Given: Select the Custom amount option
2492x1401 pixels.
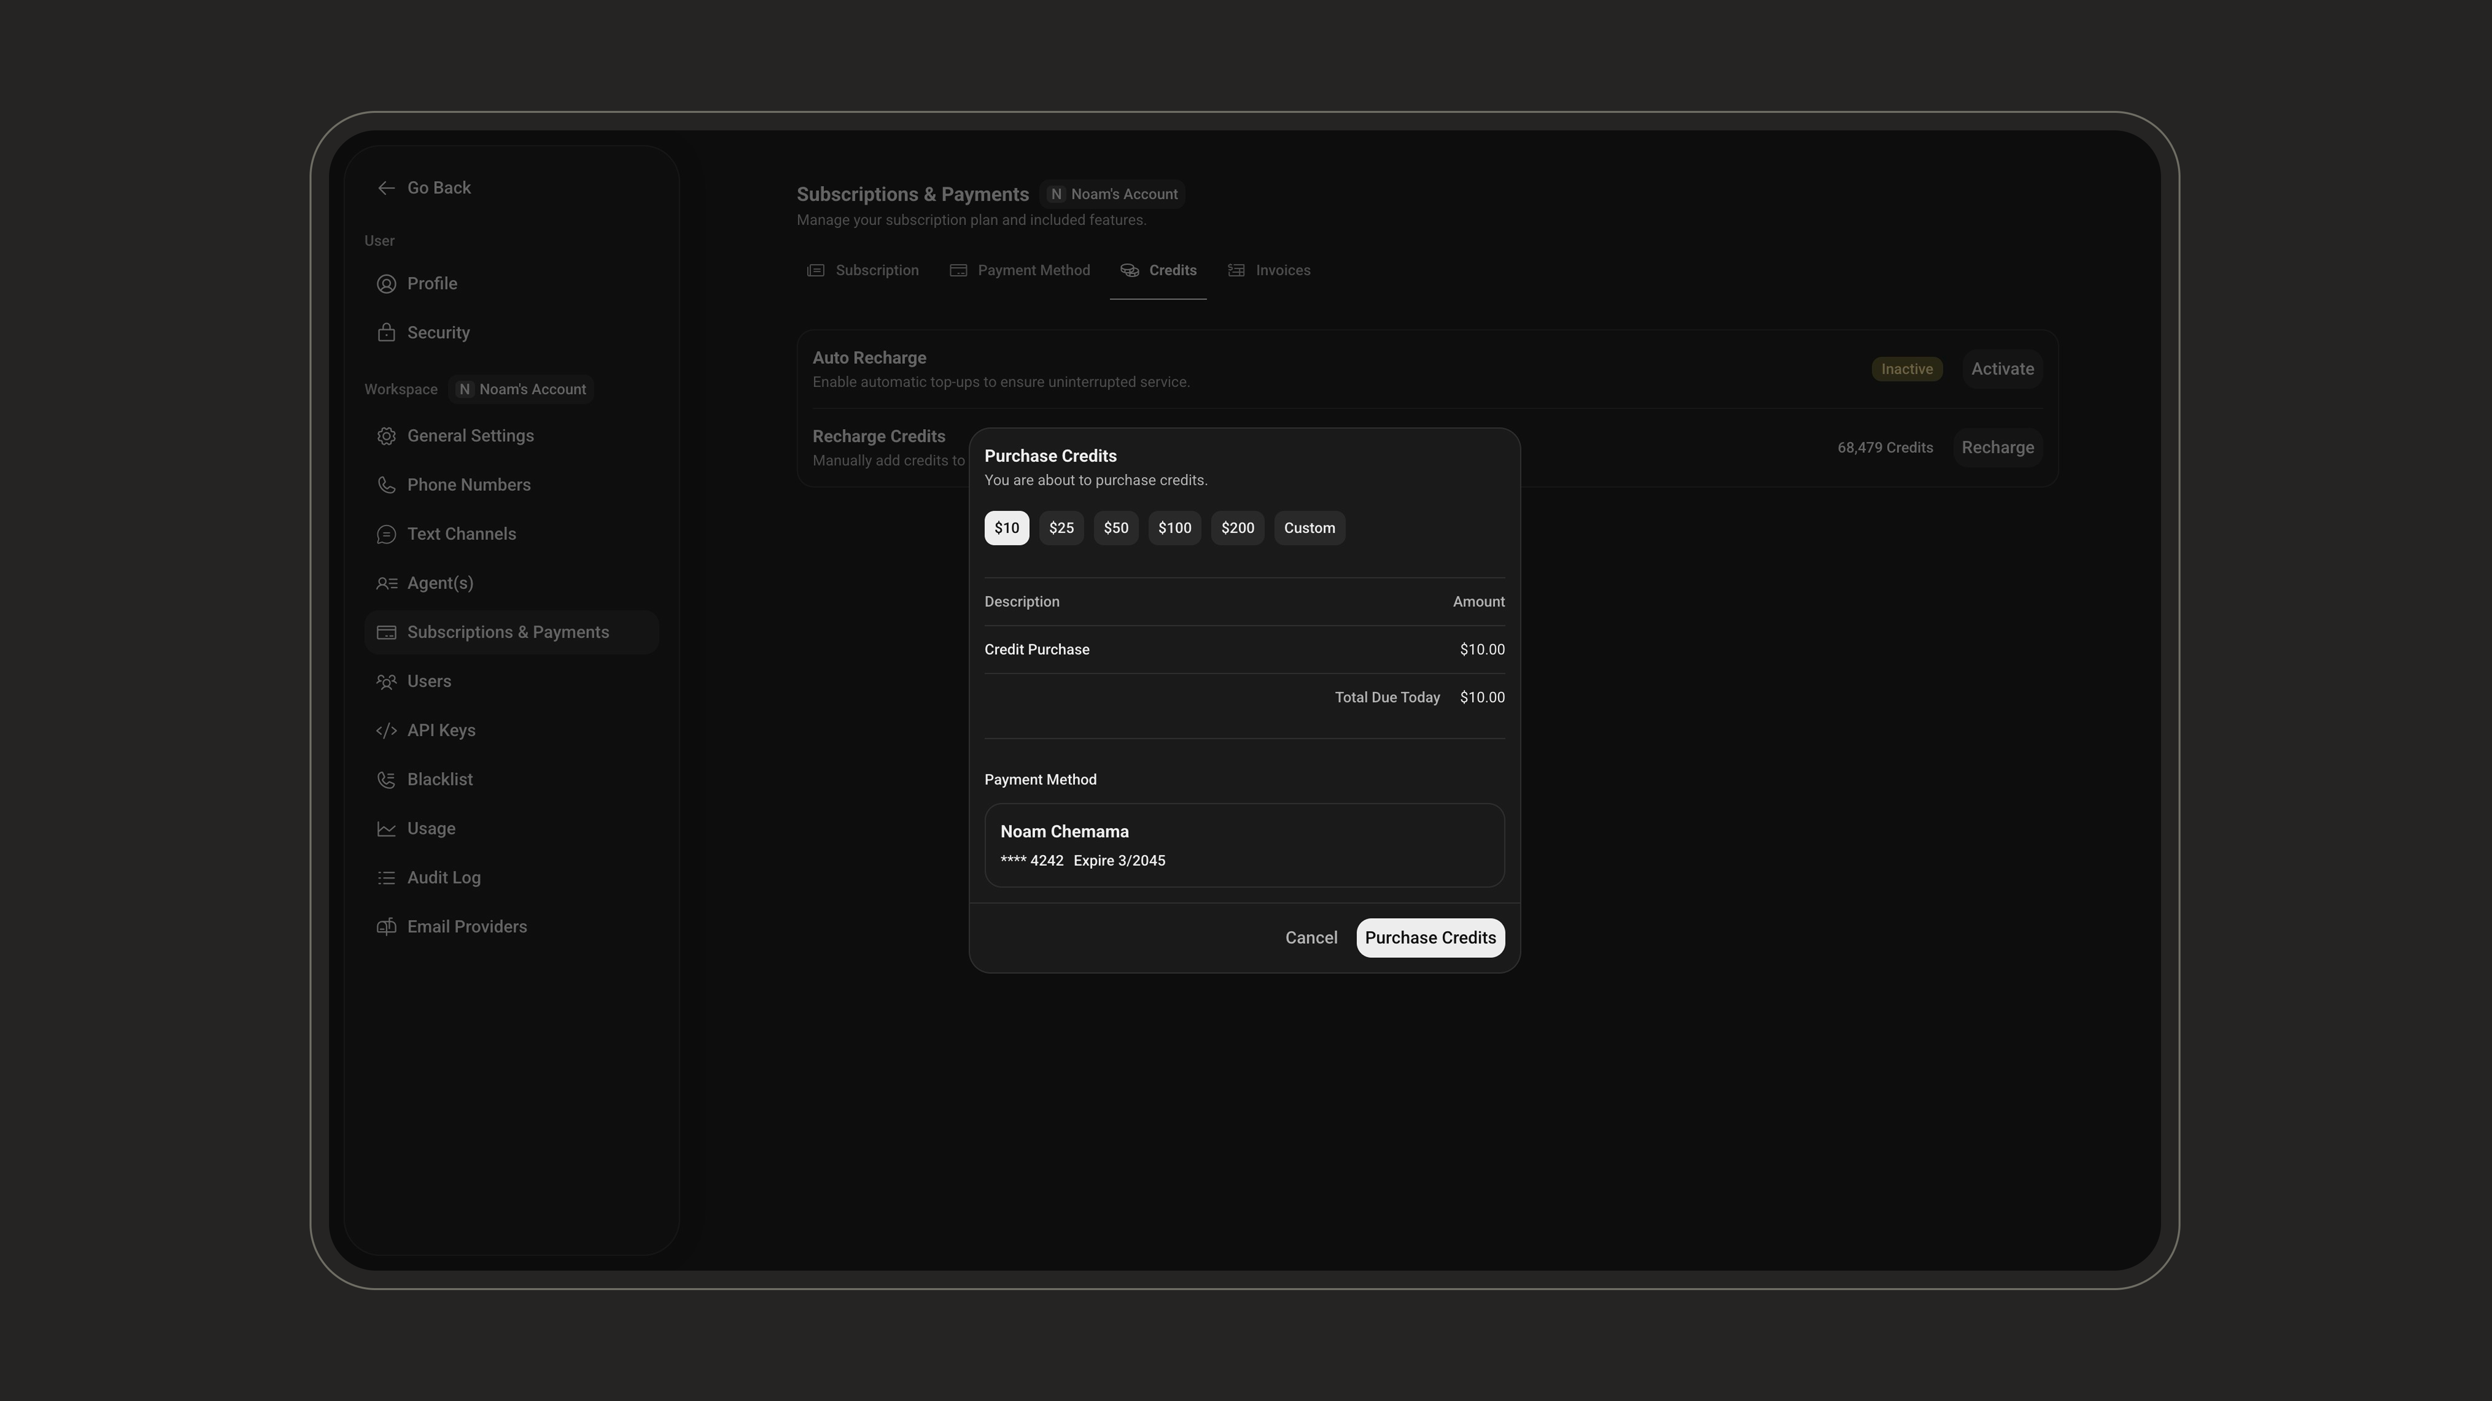Looking at the screenshot, I should tap(1309, 528).
